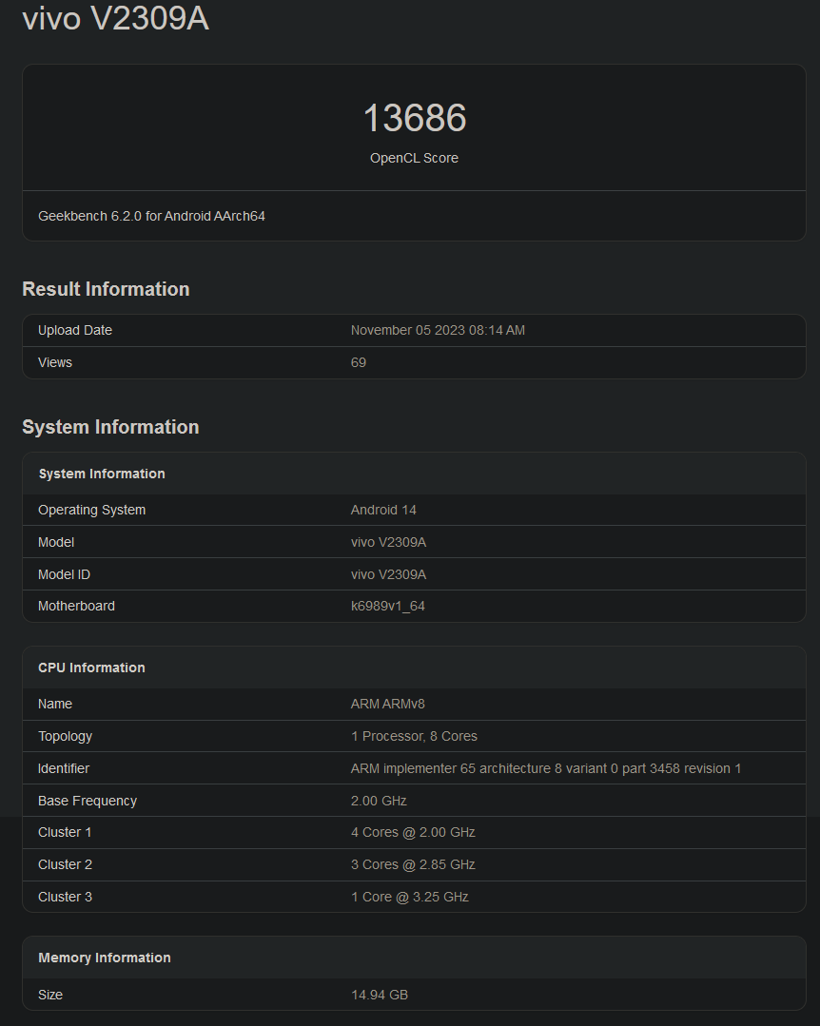Select the 3 Cores @ 2.85 GHz value
The height and width of the screenshot is (1026, 820).
coord(413,864)
